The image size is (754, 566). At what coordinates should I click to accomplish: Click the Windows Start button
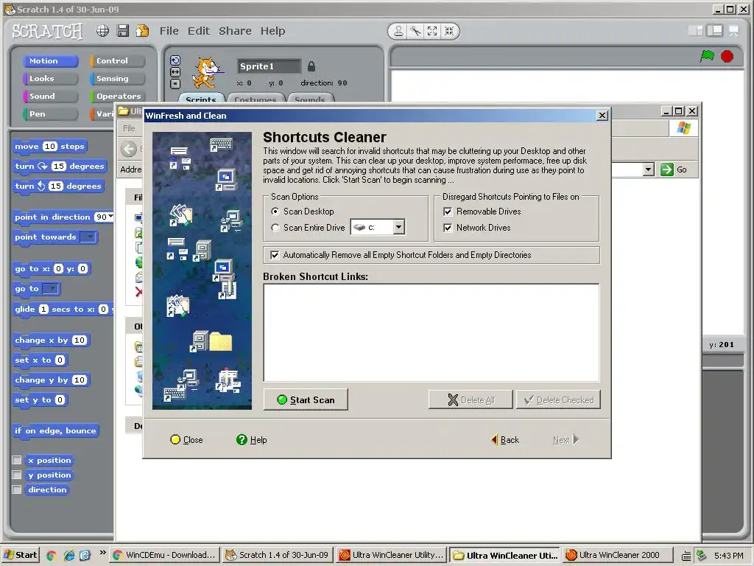coord(20,556)
